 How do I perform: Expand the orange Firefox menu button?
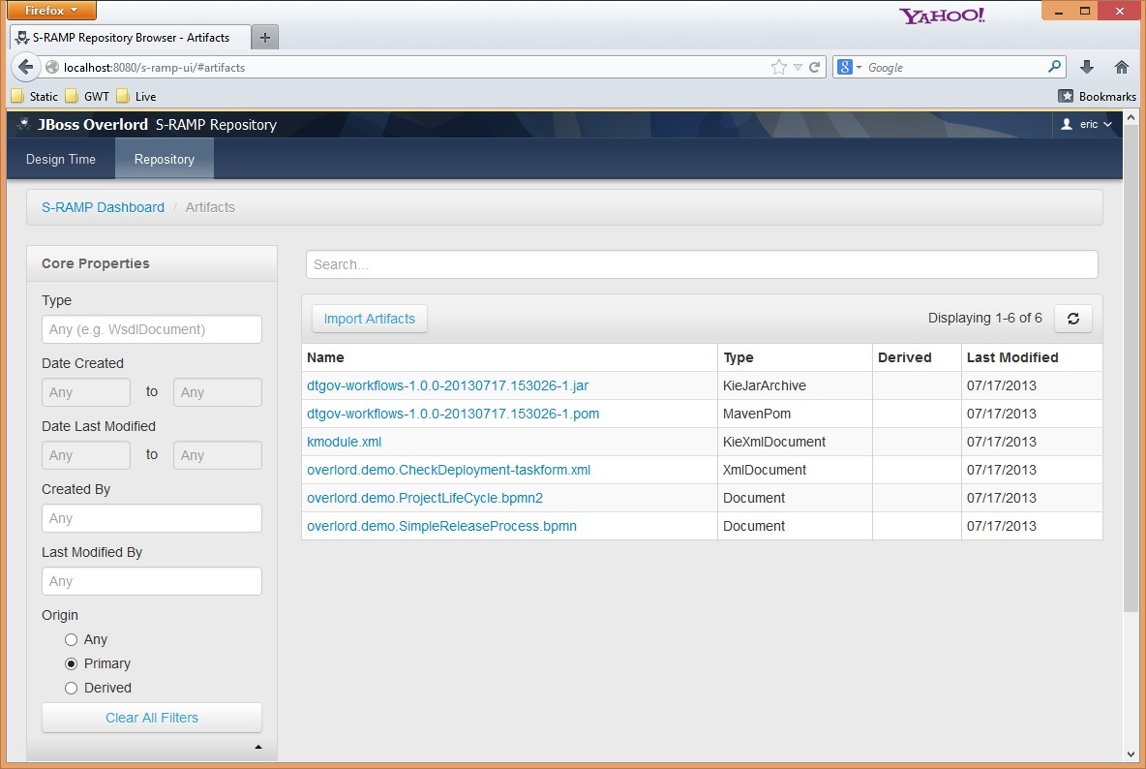51,11
